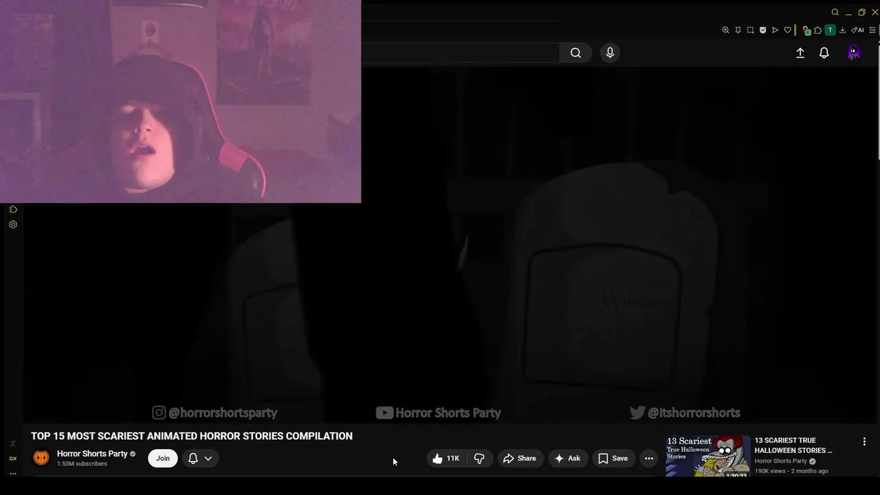The height and width of the screenshot is (495, 880).
Task: Click the Horror Shorts Party pumpkin avatar
Action: coord(41,458)
